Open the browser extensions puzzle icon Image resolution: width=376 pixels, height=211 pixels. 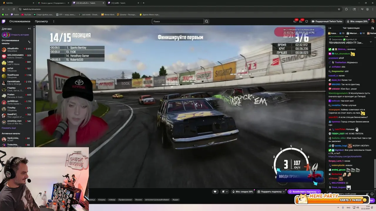346,9
